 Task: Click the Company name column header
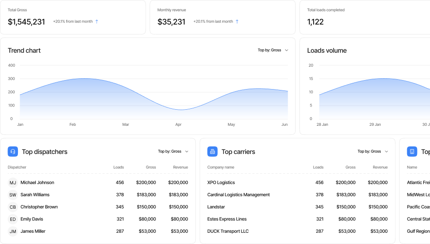pos(221,167)
